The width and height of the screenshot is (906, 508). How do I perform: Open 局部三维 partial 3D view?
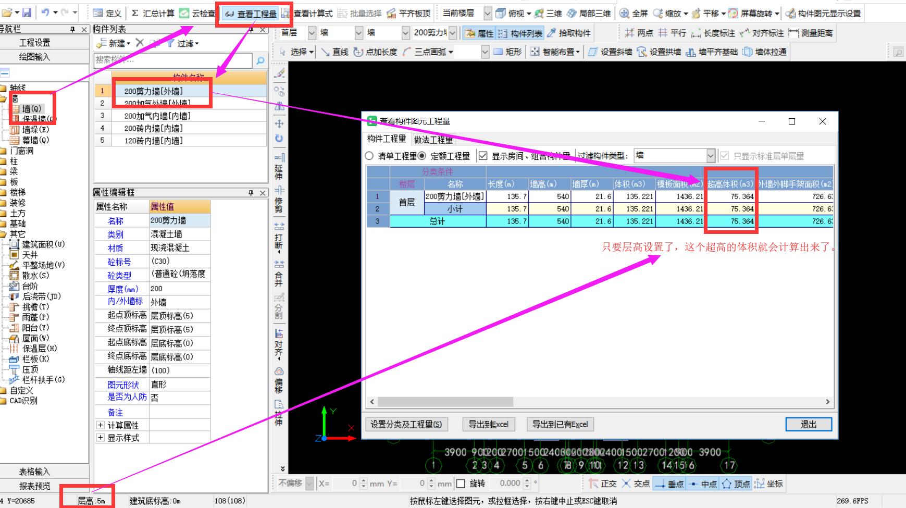coord(589,13)
